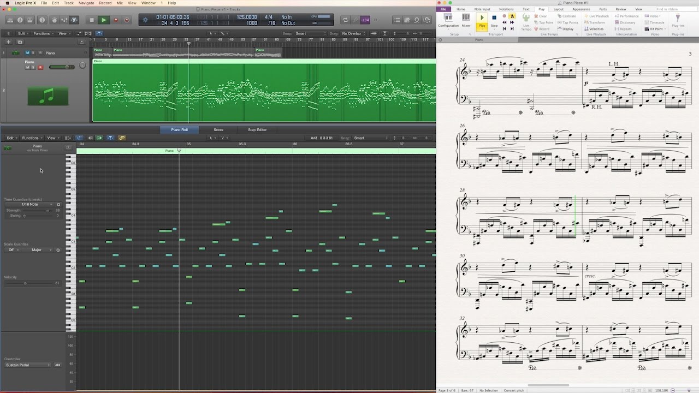This screenshot has height=393, width=699.
Task: Open the Sibelius Mixer
Action: pos(466,21)
